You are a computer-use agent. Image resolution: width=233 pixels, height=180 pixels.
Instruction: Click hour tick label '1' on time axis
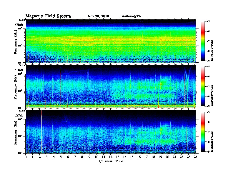coord(33,157)
